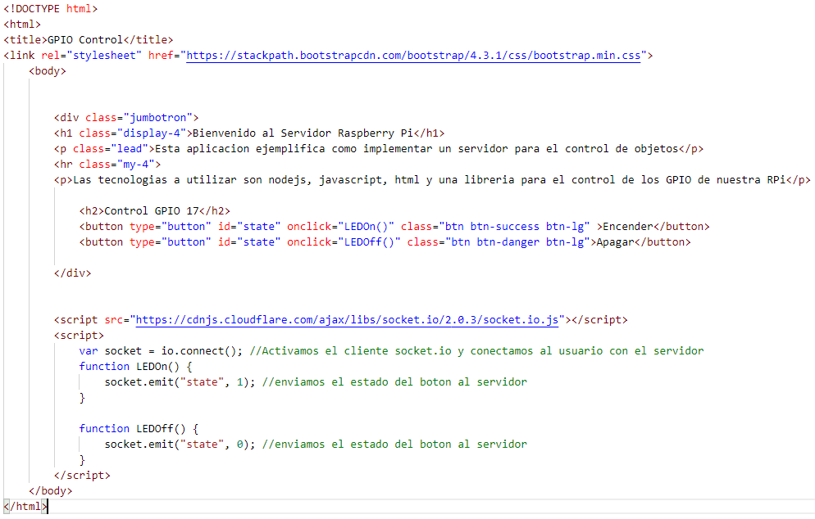
Task: Click the closing script tag near the bottom
Action: click(x=82, y=475)
